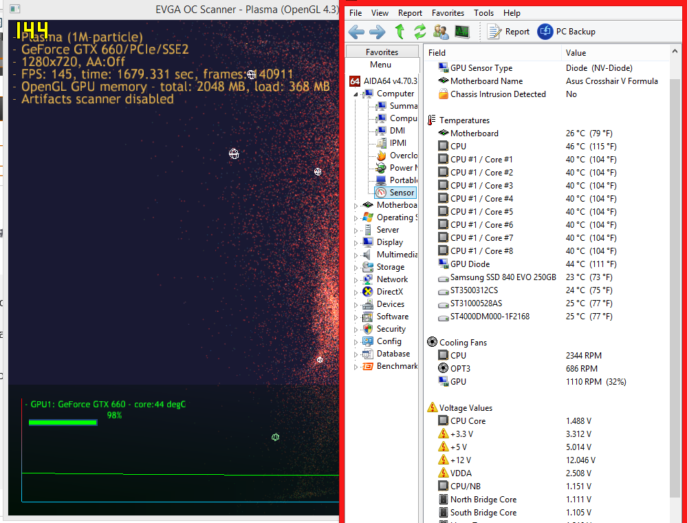Expand the Network tree node
687x523 pixels.
tap(356, 279)
